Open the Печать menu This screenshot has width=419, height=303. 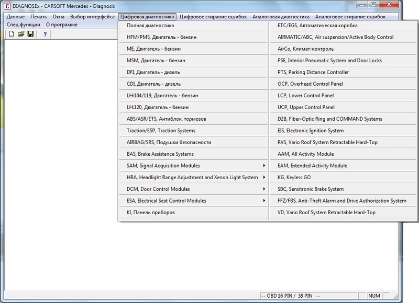[38, 17]
